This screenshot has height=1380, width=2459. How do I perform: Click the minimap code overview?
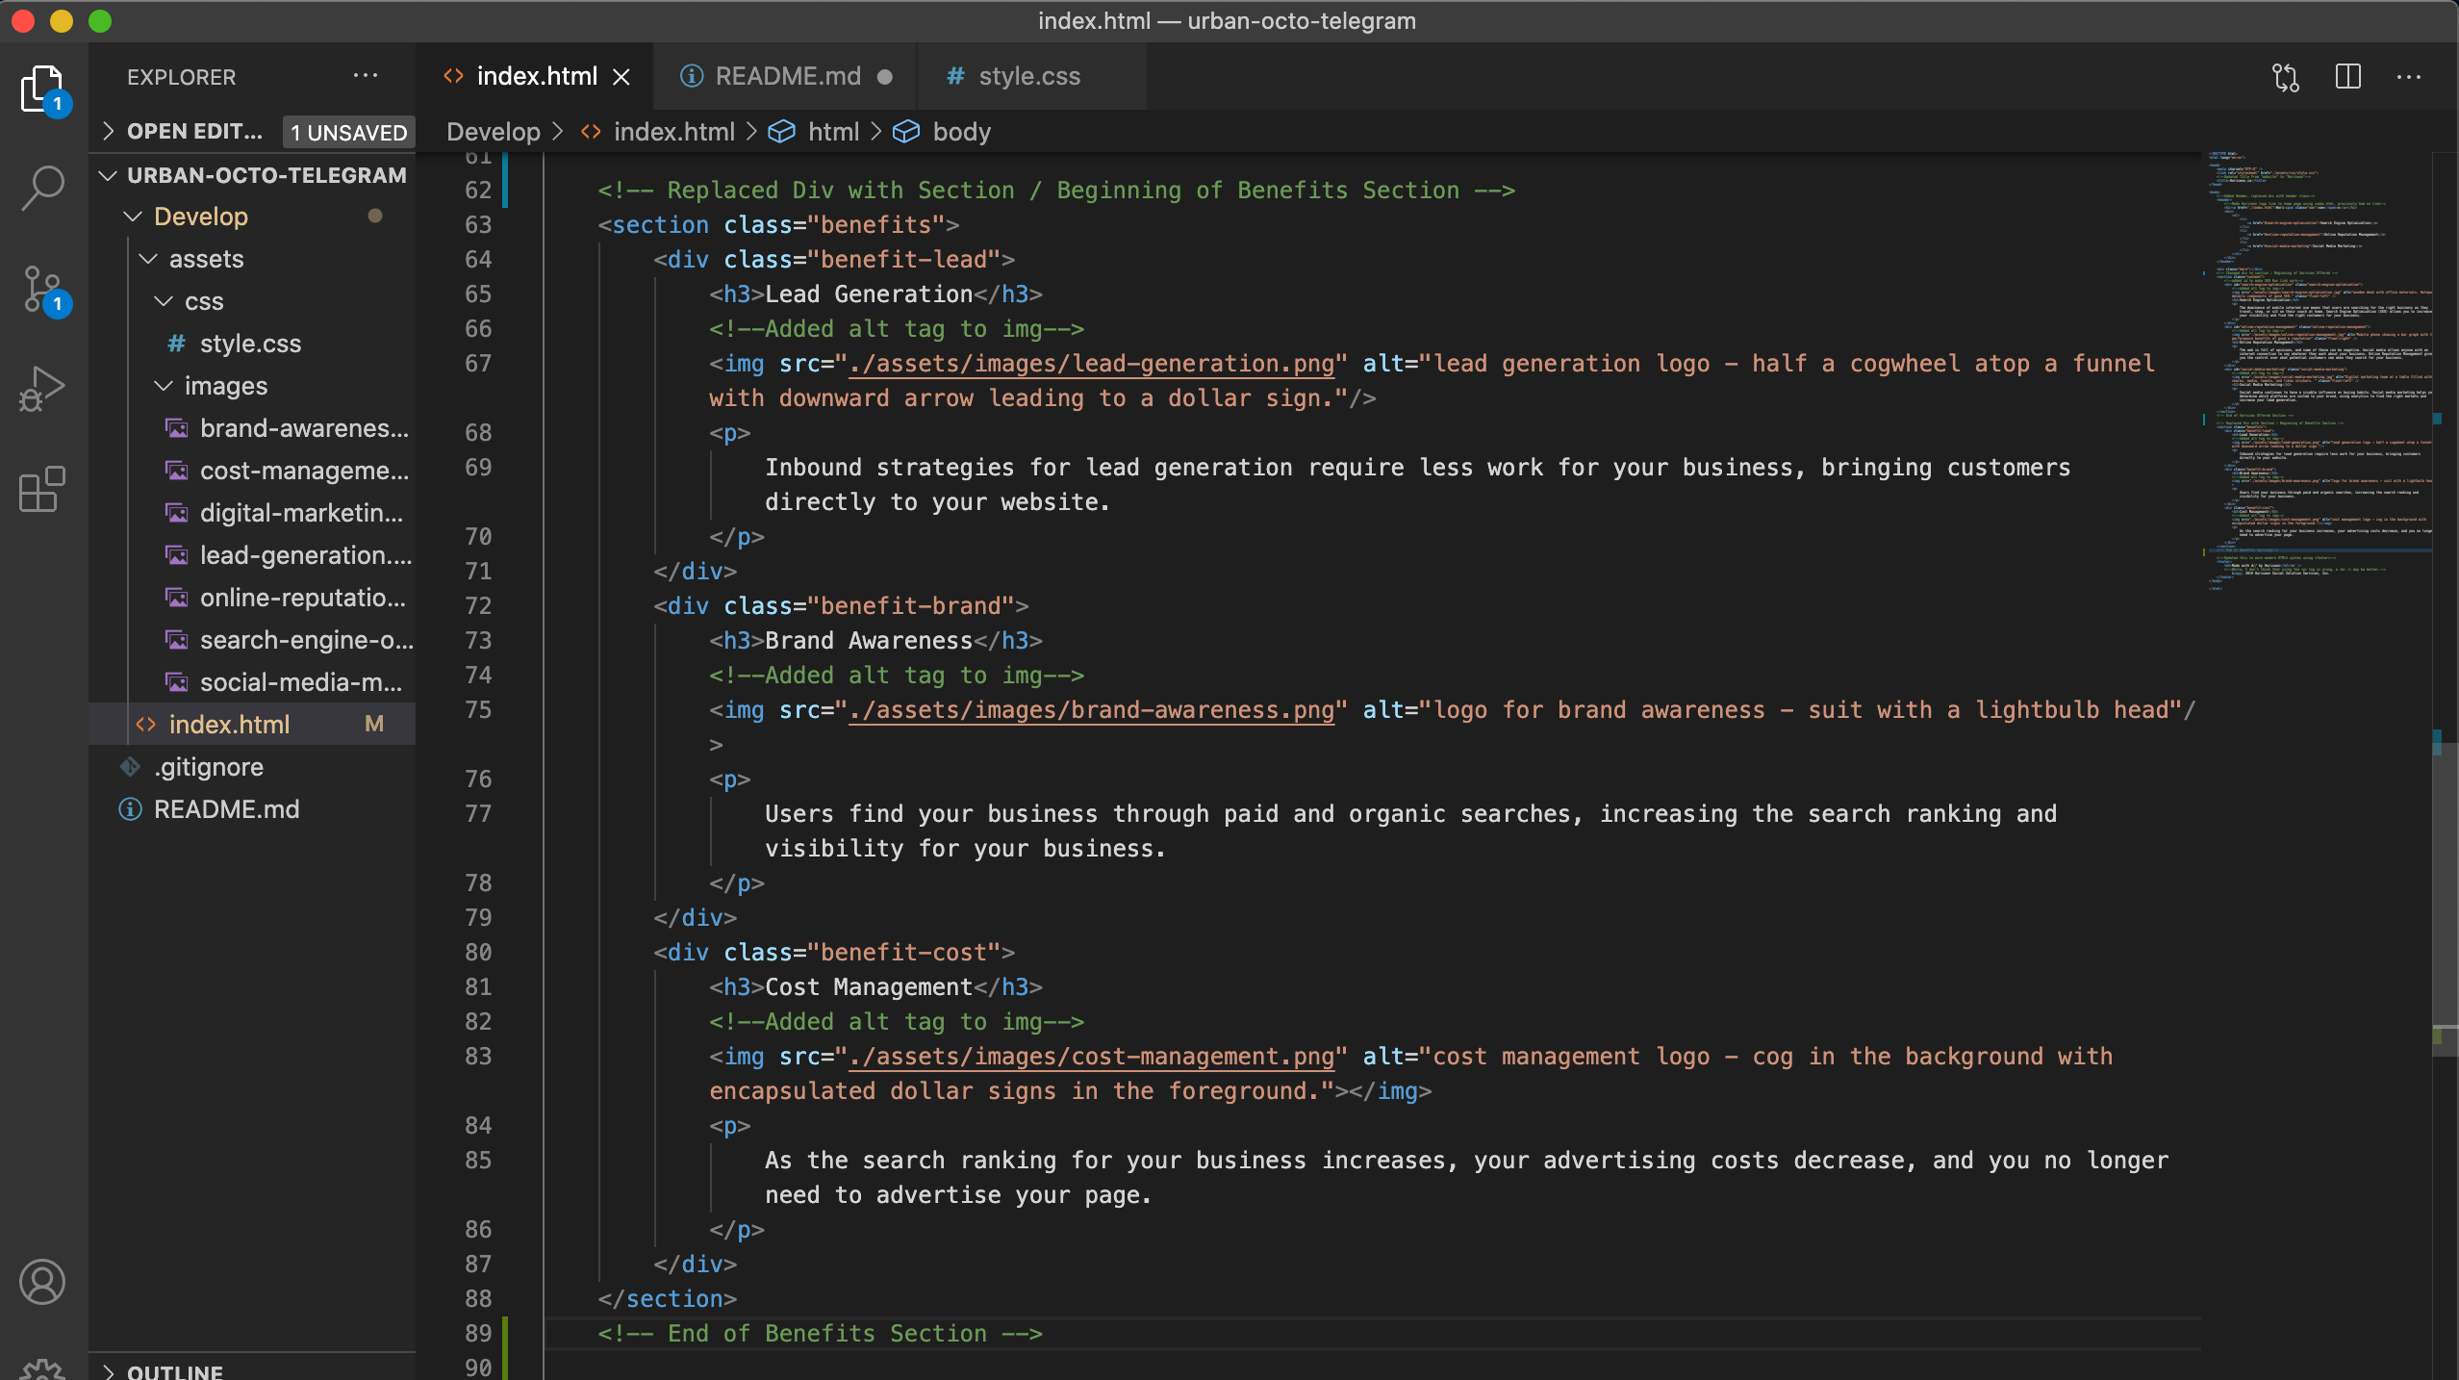(2317, 371)
